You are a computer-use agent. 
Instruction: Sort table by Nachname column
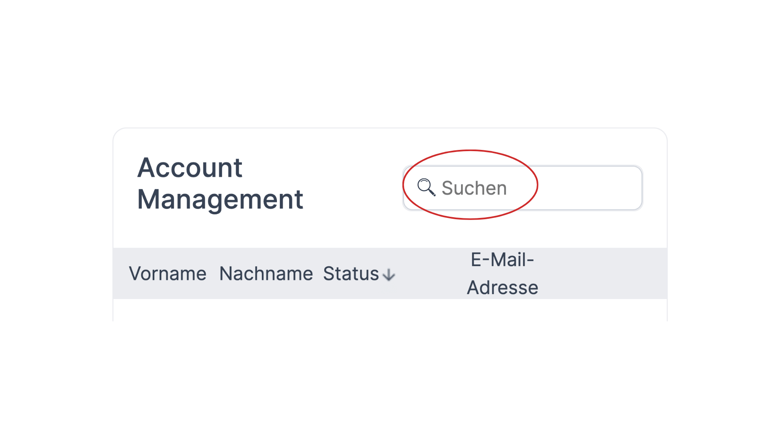pyautogui.click(x=266, y=273)
